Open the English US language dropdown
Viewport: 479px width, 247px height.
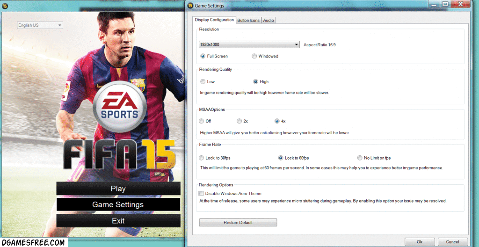tap(40, 25)
